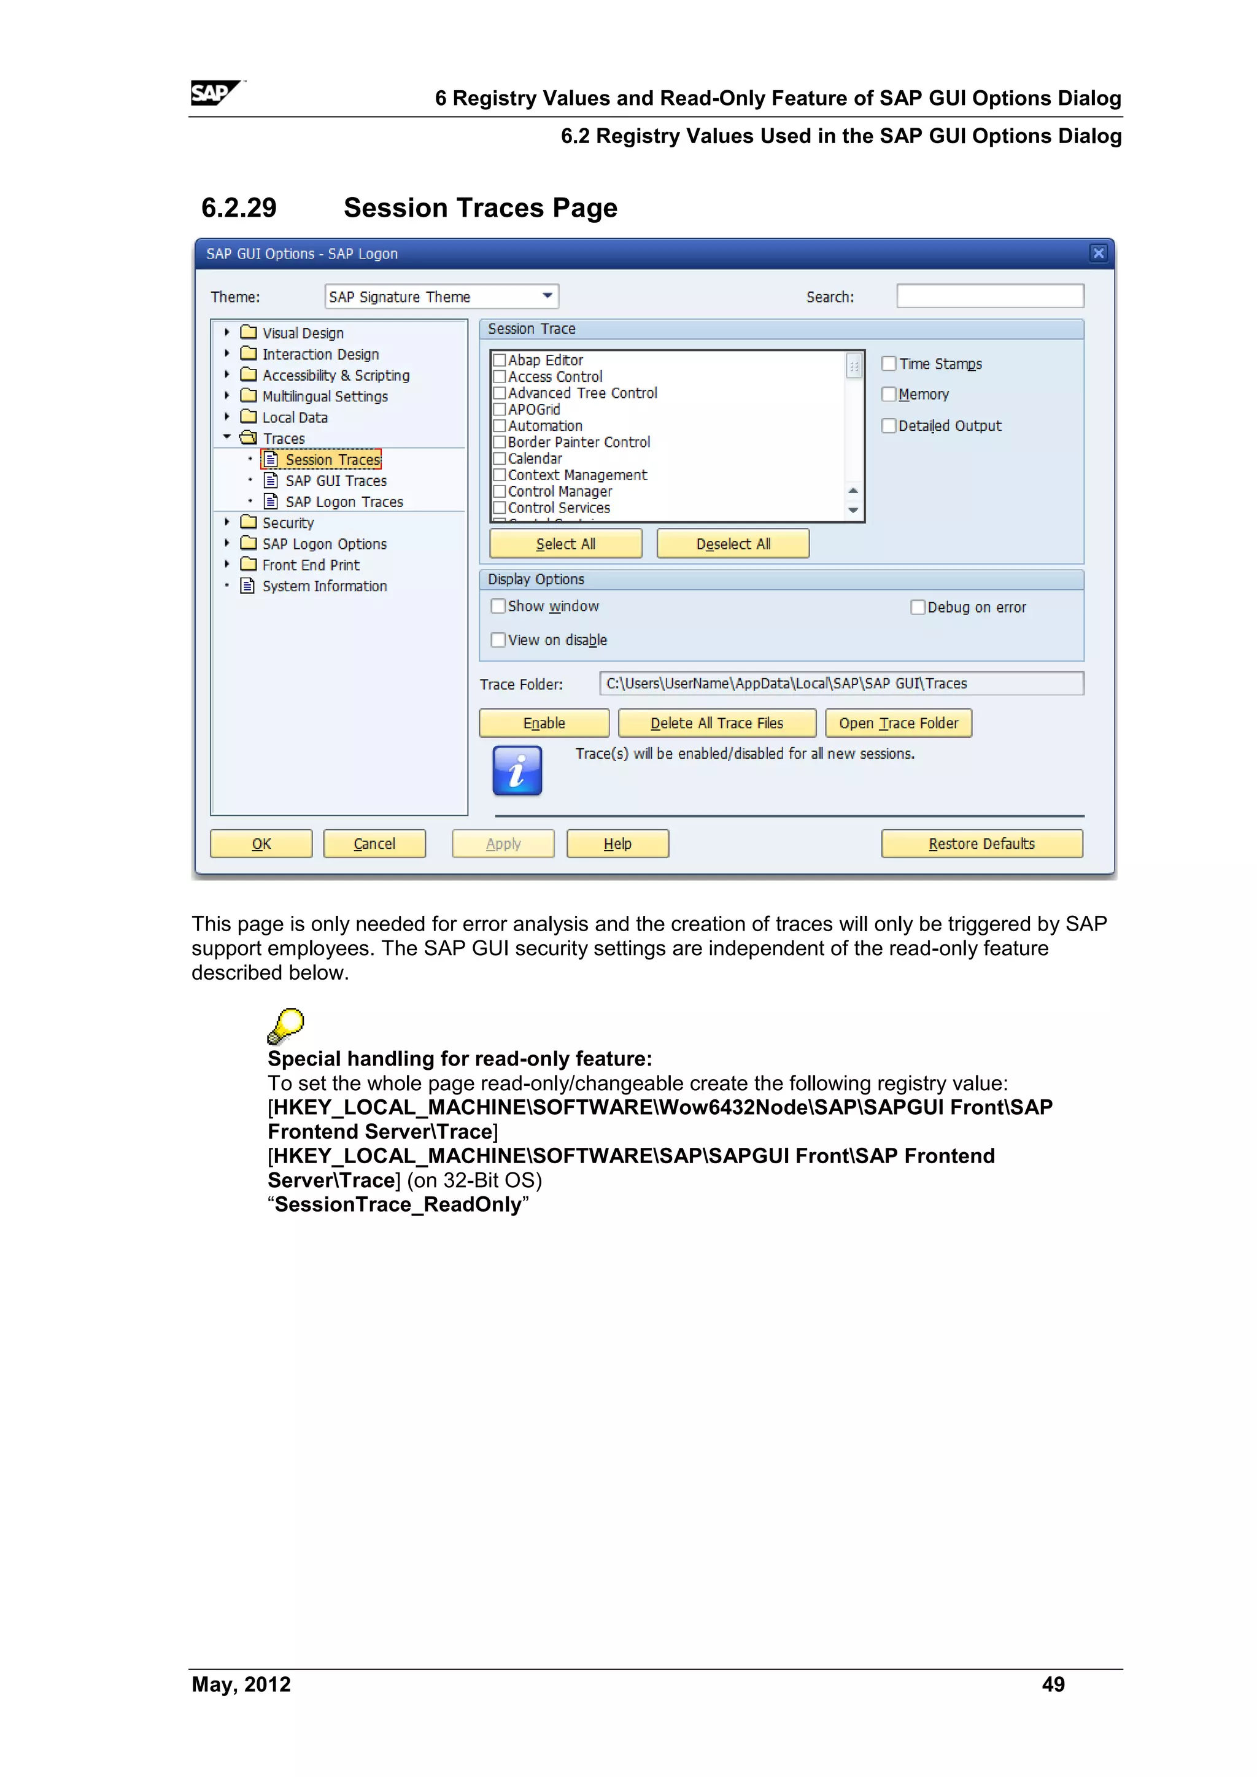Click the Visual Design folder icon
The image size is (1257, 1777).
[249, 332]
